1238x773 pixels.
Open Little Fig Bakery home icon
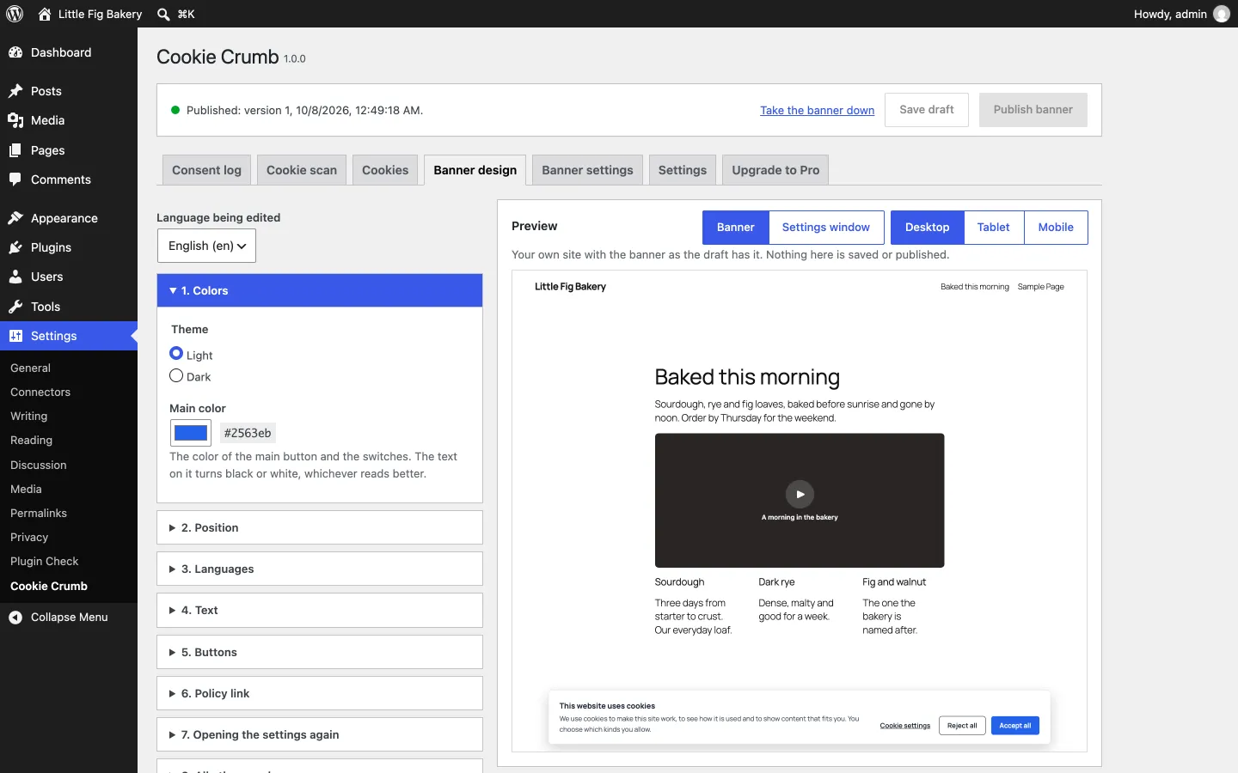[45, 14]
